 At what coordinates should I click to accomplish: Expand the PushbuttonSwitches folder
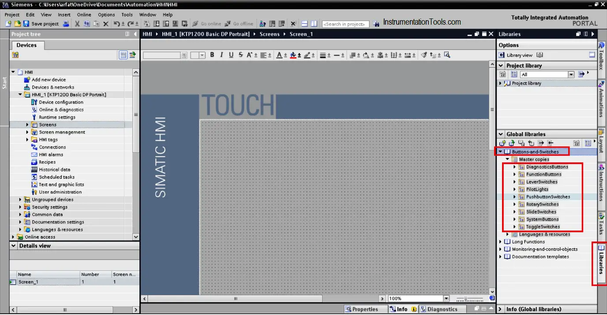click(514, 197)
